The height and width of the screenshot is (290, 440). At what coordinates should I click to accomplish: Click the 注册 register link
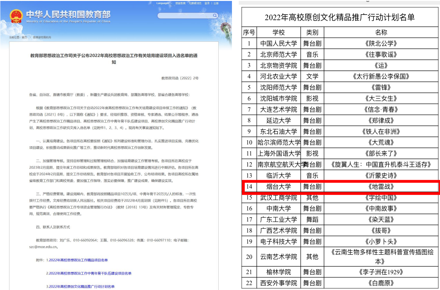tap(216, 3)
